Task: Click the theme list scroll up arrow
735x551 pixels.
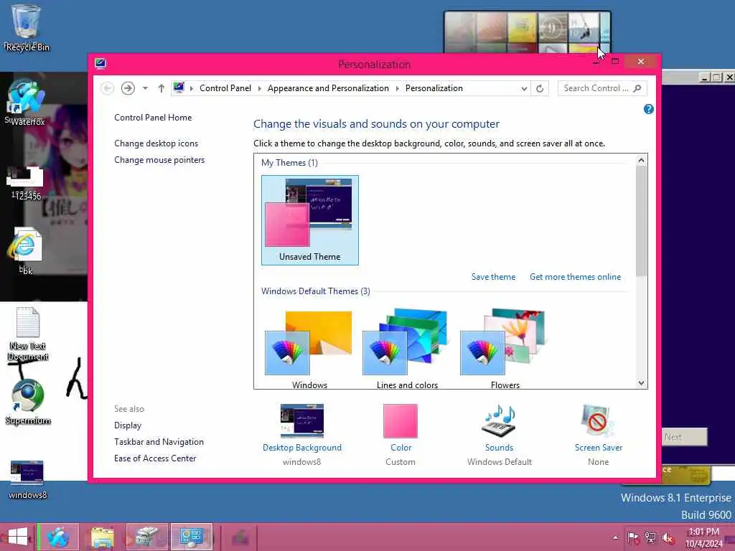Action: pyautogui.click(x=641, y=160)
